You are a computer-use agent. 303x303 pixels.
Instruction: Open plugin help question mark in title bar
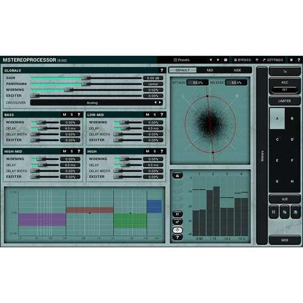(x=299, y=60)
